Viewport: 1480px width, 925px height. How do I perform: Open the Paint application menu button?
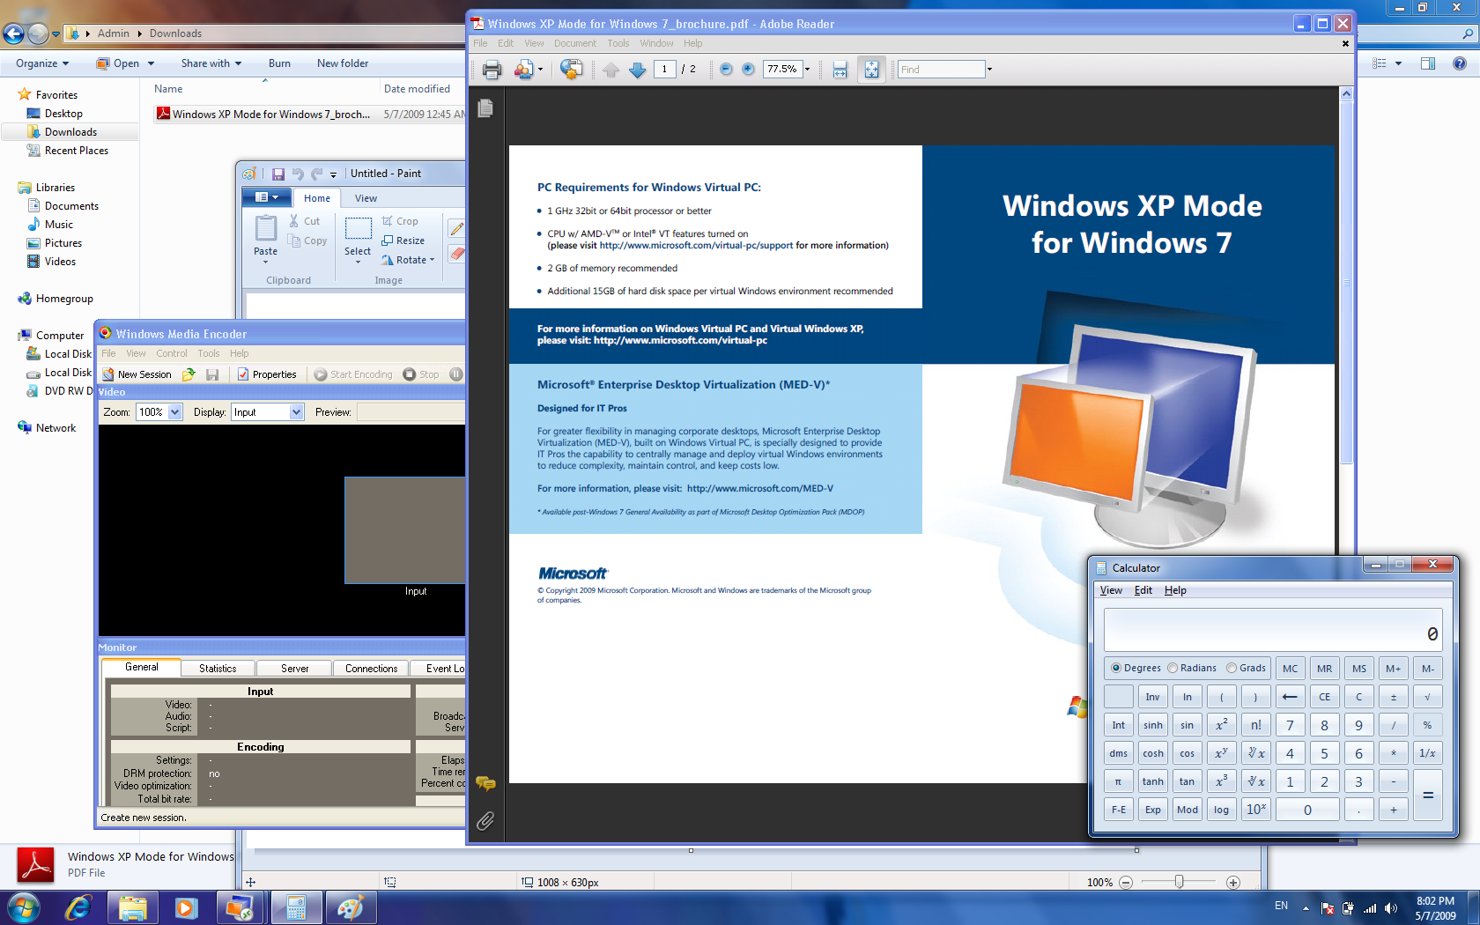coord(267,197)
